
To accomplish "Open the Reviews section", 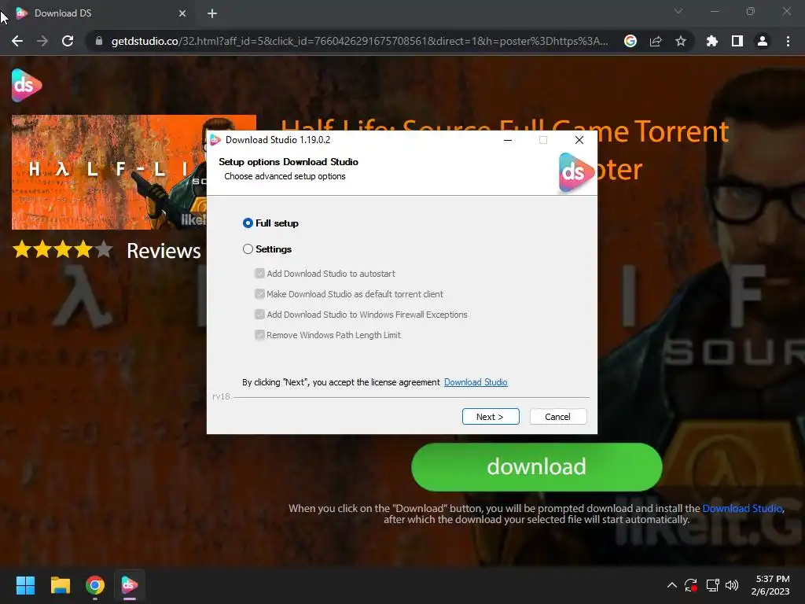I will click(x=164, y=251).
